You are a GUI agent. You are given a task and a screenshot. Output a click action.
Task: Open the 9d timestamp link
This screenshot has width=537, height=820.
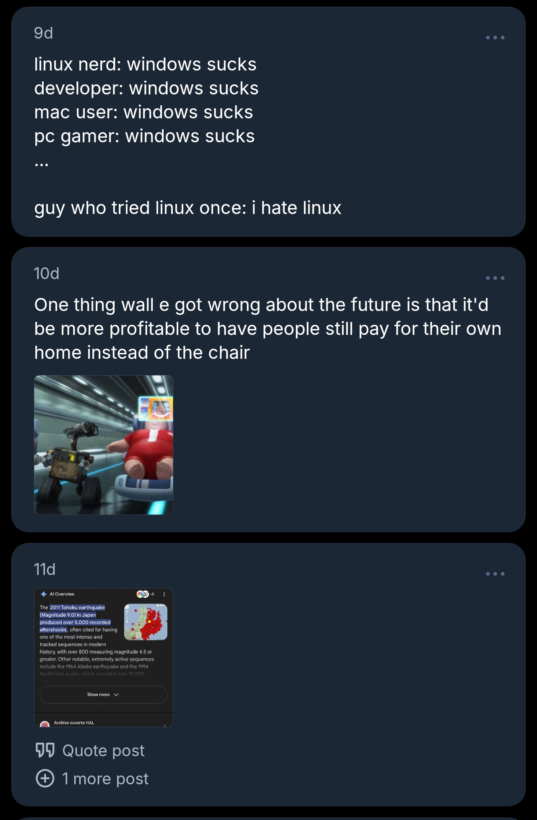pyautogui.click(x=43, y=33)
